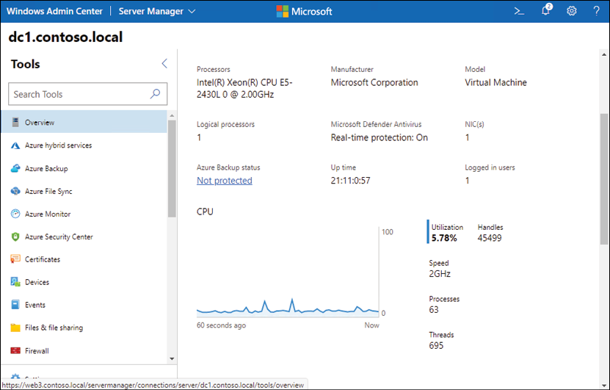This screenshot has width=610, height=390.
Task: Open the Devices tool
Action: 84,282
